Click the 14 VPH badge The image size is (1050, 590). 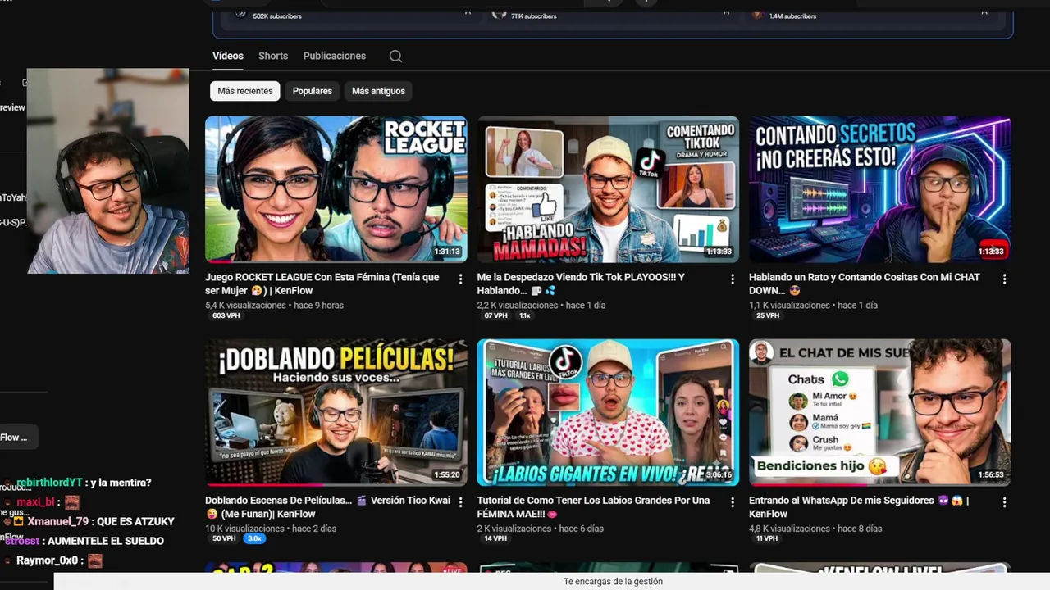(x=495, y=538)
